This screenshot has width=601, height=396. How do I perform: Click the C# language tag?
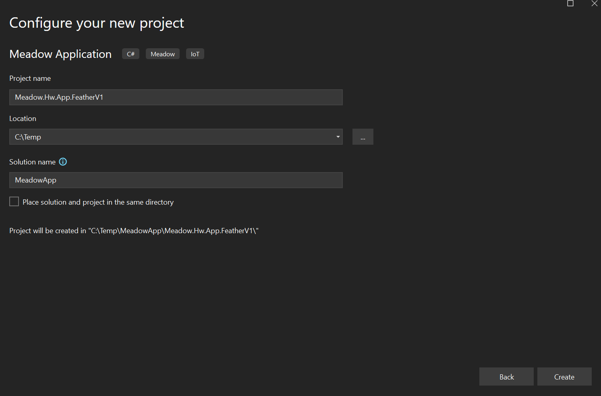pyautogui.click(x=130, y=53)
